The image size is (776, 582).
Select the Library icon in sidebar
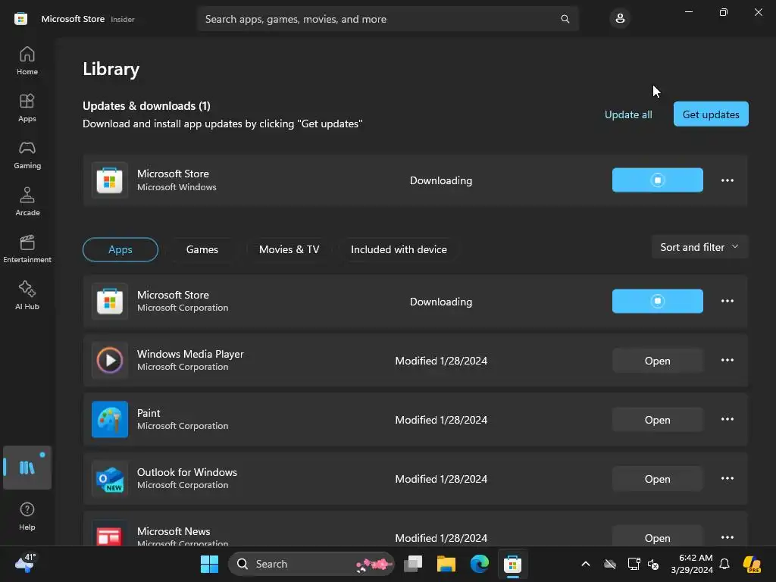tap(27, 467)
